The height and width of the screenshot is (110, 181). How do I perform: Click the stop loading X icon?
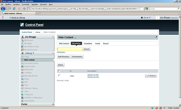click(19, 9)
